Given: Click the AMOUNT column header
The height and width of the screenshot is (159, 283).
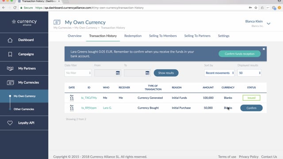Looking at the screenshot, I should click(208, 87).
